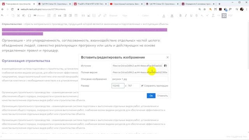Browse for a file next to the Источник field
This screenshot has height=140, width=249.
[x=165, y=66]
